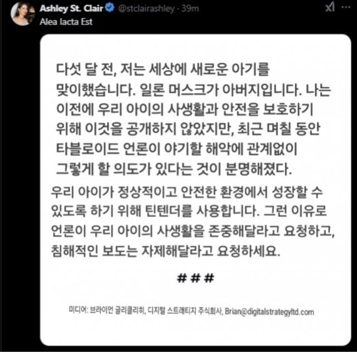Open the three-dot more options menu
Image resolution: width=357 pixels, height=352 pixels.
tap(346, 7)
